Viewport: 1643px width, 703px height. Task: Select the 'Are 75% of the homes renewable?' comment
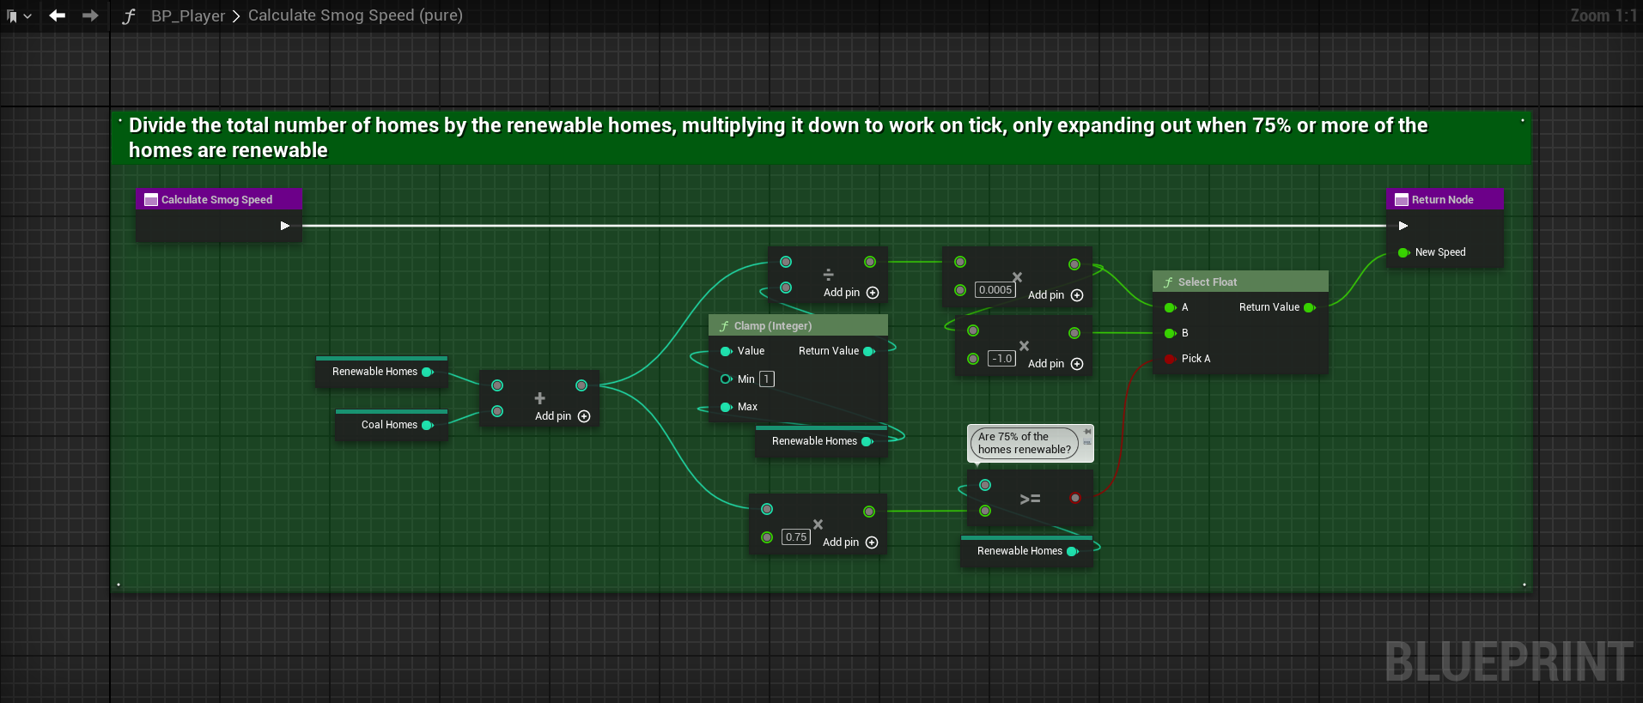pos(1025,443)
